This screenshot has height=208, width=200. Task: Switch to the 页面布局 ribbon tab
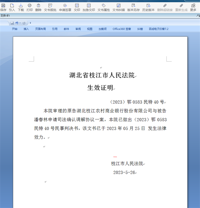click(x=40, y=29)
